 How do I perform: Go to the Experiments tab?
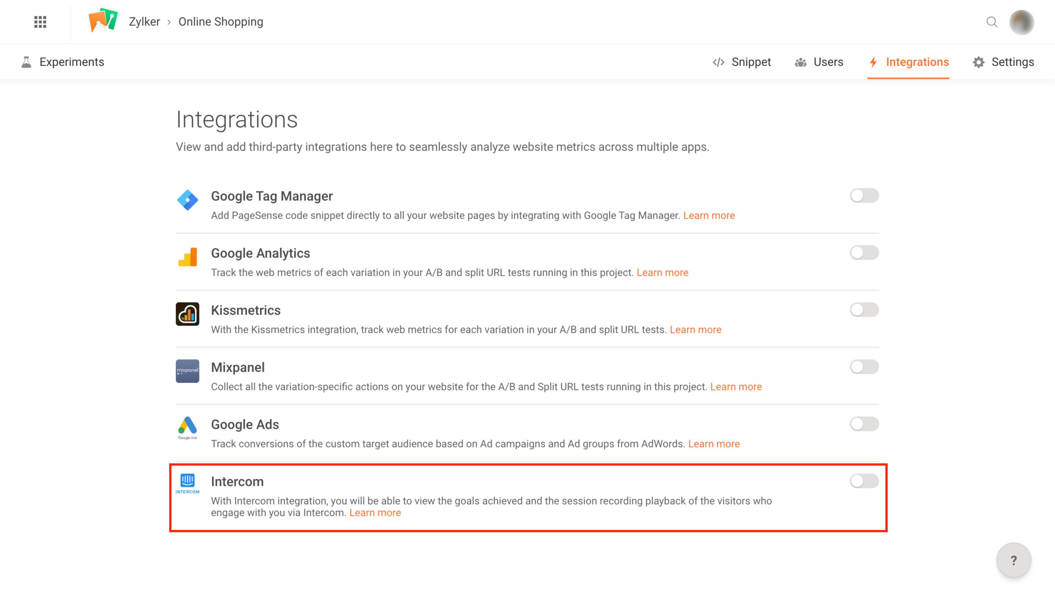(62, 62)
